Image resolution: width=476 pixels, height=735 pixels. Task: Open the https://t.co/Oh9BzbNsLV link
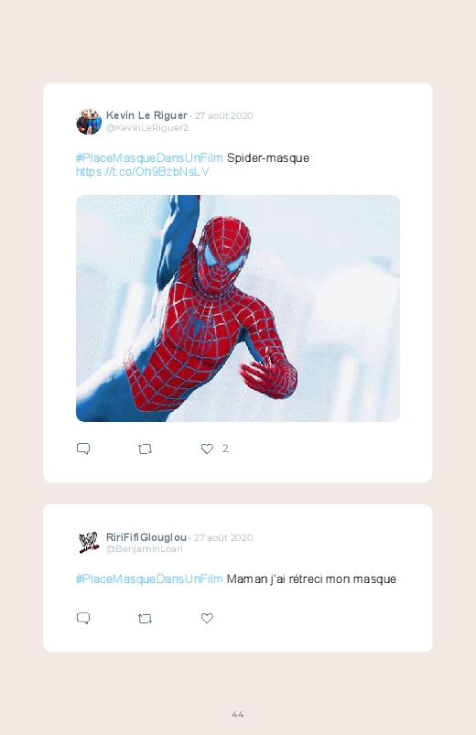tap(143, 172)
